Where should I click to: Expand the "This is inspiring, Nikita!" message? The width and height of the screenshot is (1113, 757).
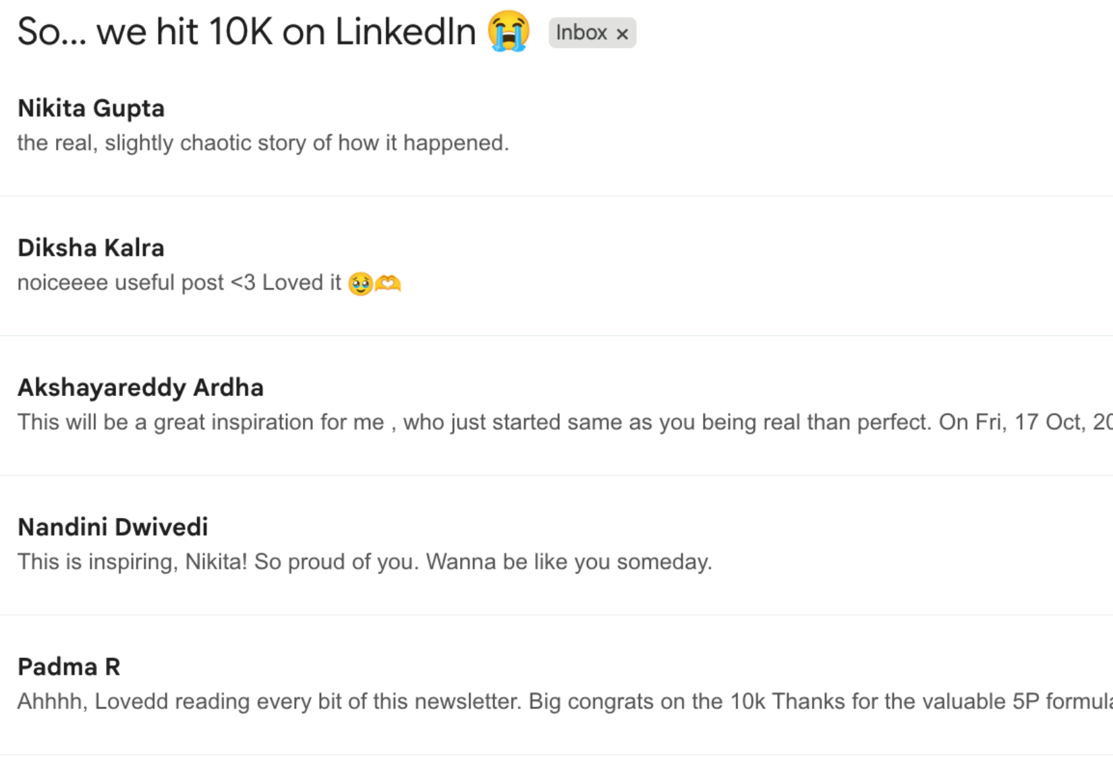point(132,562)
